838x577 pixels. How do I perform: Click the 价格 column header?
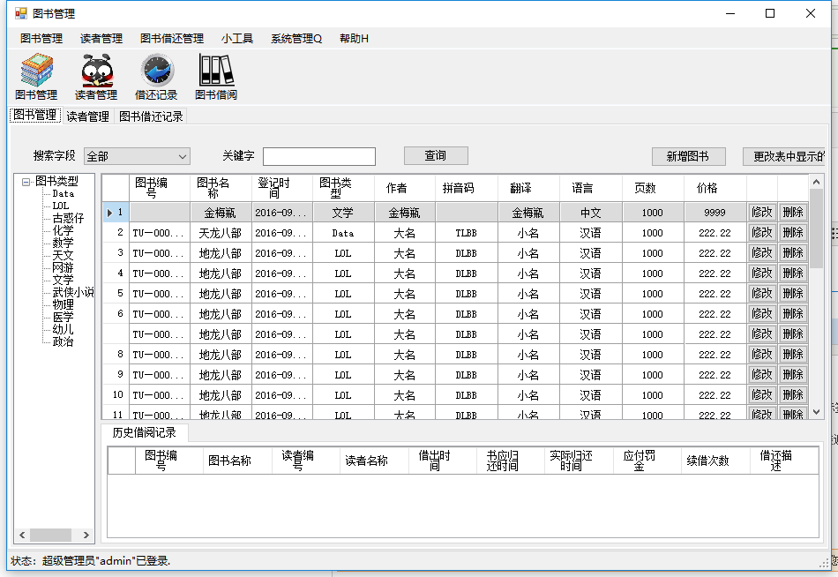pyautogui.click(x=715, y=188)
